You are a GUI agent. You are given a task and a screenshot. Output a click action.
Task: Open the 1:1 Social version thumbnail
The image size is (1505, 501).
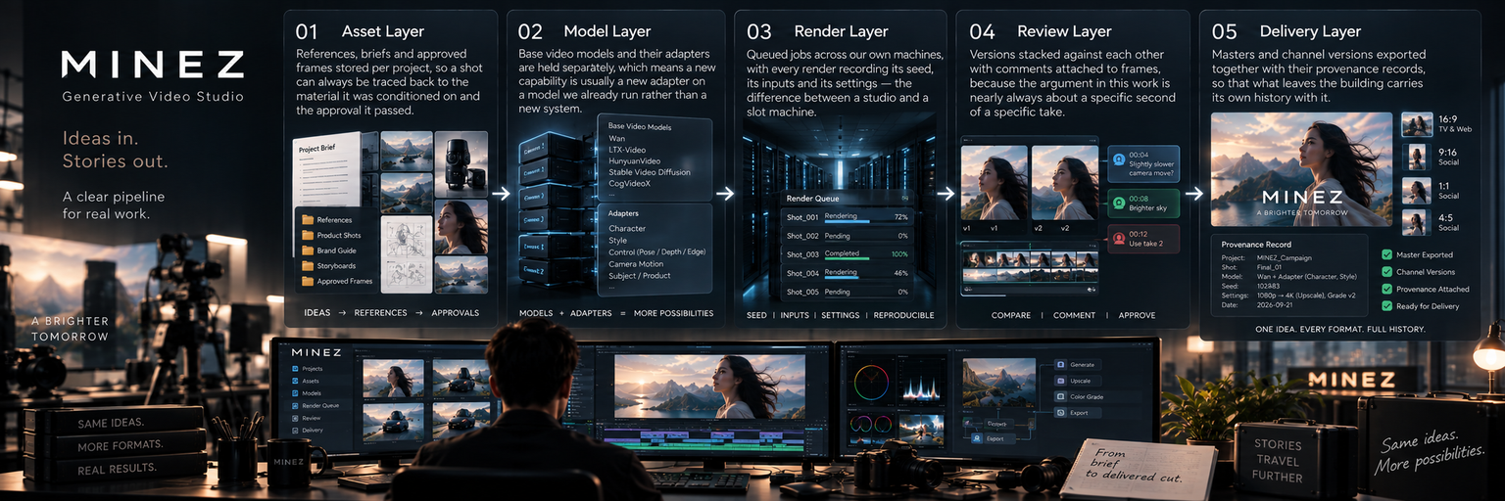[1416, 190]
